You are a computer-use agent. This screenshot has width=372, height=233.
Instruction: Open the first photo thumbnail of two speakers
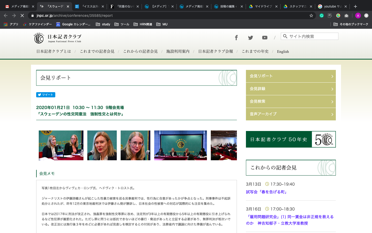click(61, 145)
